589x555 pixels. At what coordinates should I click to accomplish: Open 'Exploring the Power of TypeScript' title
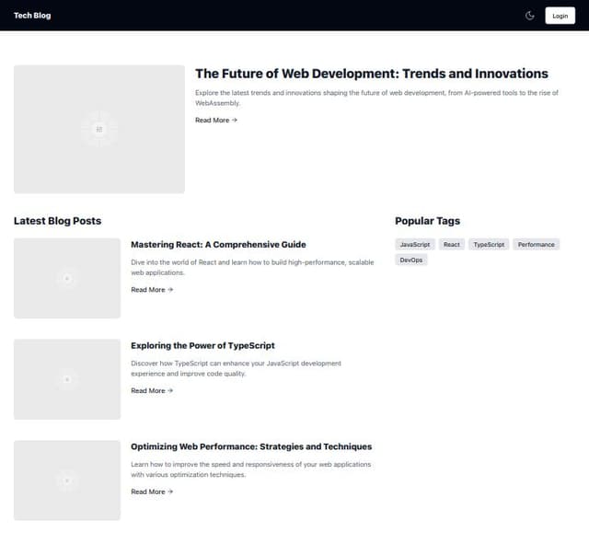click(202, 346)
